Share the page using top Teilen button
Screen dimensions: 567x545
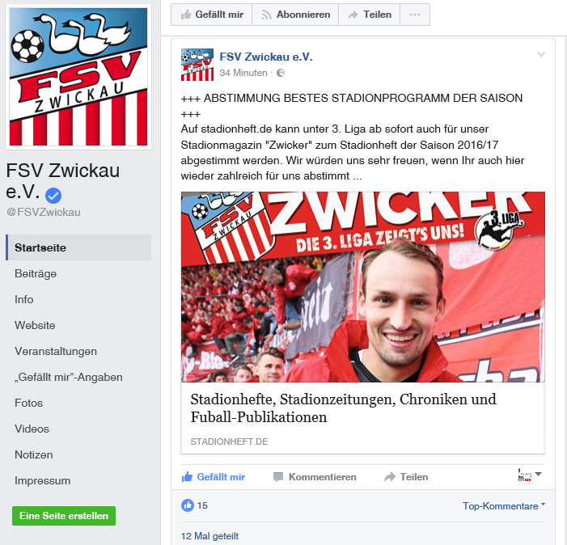(x=369, y=15)
